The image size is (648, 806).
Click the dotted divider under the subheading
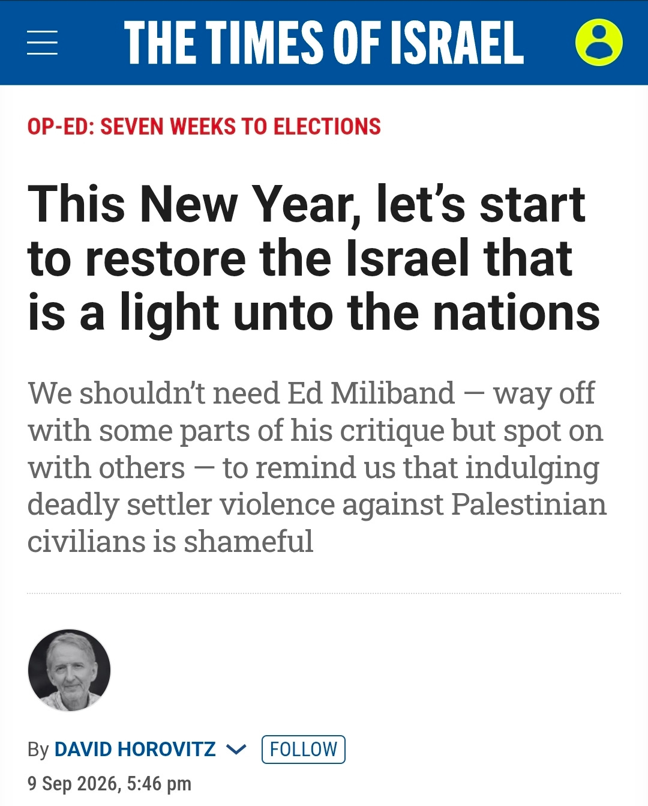pyautogui.click(x=324, y=593)
